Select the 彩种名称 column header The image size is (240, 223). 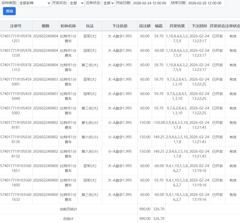(x=68, y=26)
